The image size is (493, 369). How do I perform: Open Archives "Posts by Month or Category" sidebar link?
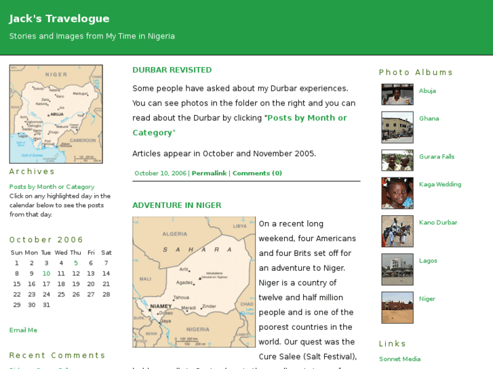52,187
